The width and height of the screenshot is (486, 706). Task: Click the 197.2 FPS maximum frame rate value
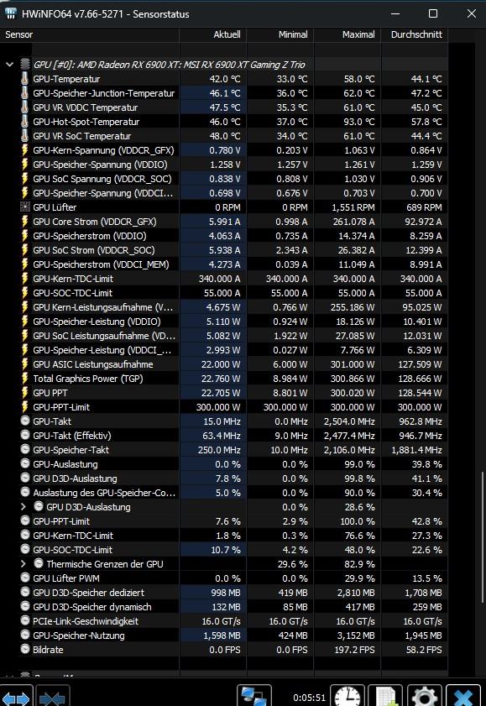(x=354, y=650)
